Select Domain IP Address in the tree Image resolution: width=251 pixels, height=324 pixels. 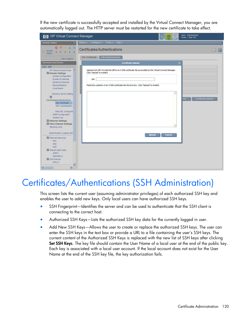tap(61, 79)
